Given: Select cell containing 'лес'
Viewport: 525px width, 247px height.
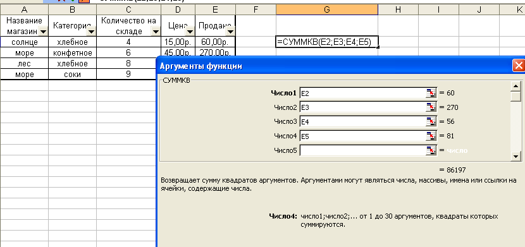Looking at the screenshot, I should pyautogui.click(x=24, y=64).
